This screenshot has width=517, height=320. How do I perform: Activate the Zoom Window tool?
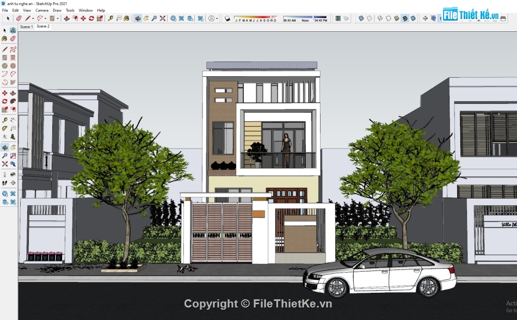point(13,156)
